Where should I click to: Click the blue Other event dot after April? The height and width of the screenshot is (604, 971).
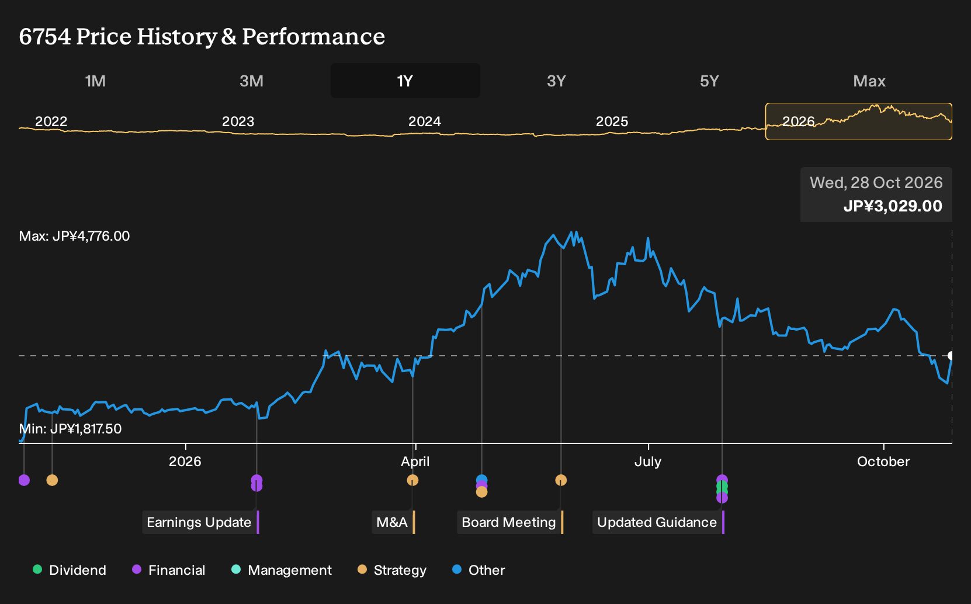[x=481, y=480]
